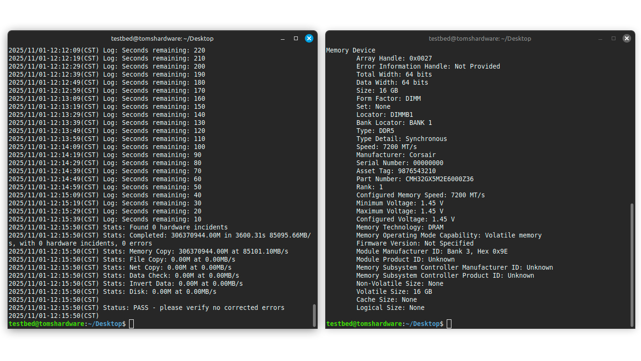Click the 'Seconds remaining: 100' log line
The image size is (641, 361).
coord(107,147)
